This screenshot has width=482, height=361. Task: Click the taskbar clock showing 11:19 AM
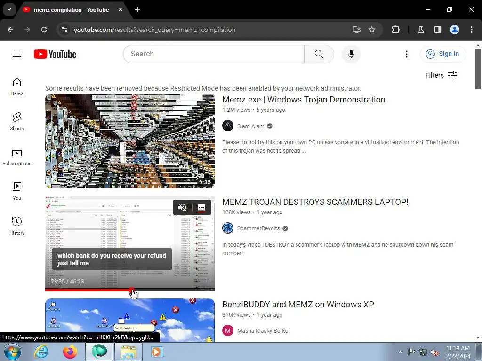(x=458, y=352)
